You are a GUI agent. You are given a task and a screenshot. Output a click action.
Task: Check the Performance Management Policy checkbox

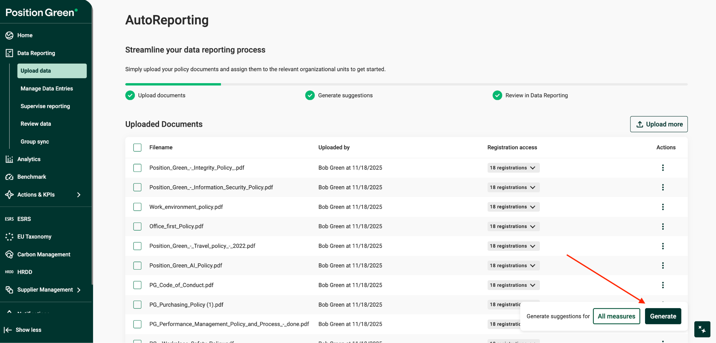click(137, 324)
